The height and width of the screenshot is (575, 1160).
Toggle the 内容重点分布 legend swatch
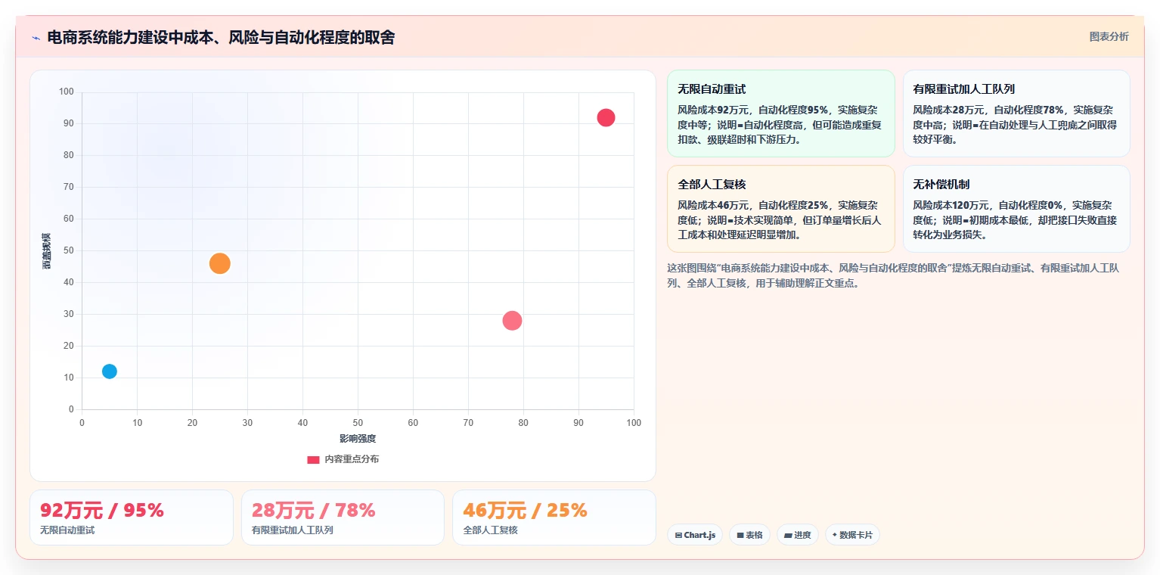point(313,459)
